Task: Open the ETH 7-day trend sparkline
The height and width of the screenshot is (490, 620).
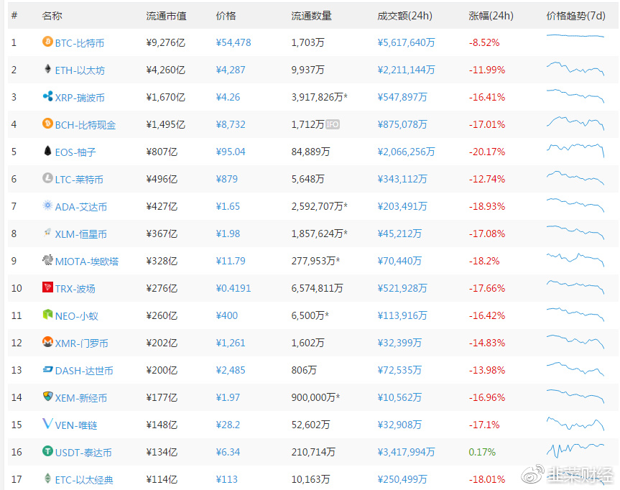Action: pyautogui.click(x=575, y=68)
